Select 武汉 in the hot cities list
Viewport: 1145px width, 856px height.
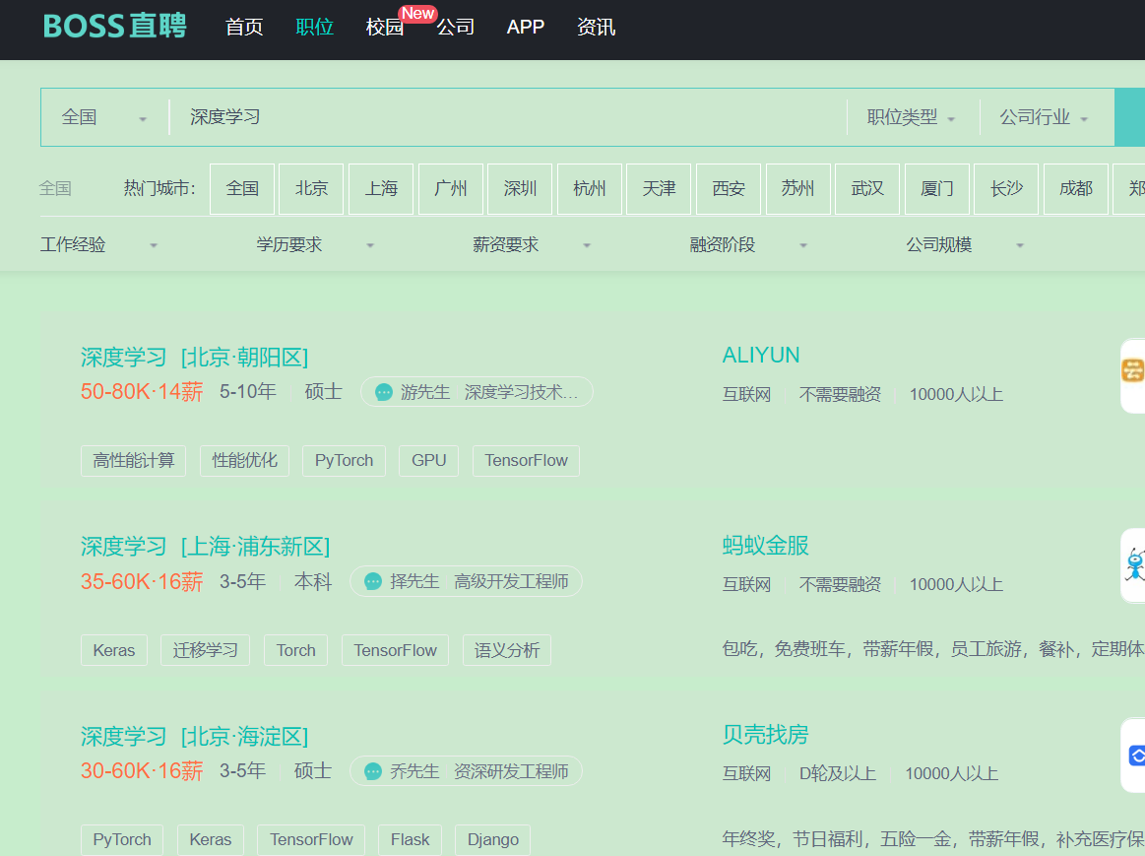(x=867, y=189)
